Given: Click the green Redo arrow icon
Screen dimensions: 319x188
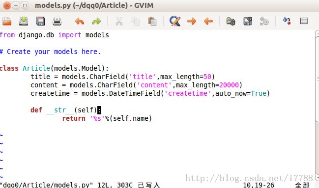Looking at the screenshot, I should pos(96,21).
